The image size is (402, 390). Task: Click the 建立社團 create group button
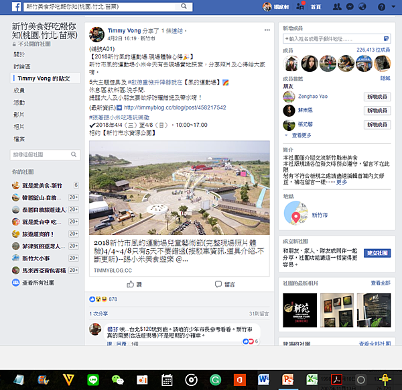377,253
